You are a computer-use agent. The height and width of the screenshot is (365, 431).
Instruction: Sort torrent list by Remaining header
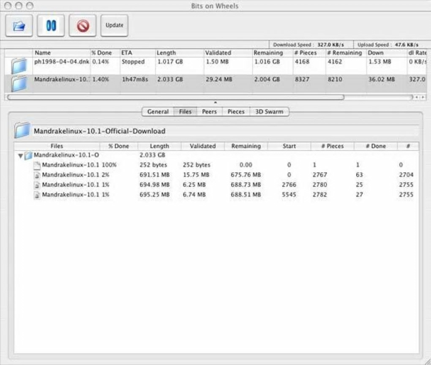pos(273,53)
